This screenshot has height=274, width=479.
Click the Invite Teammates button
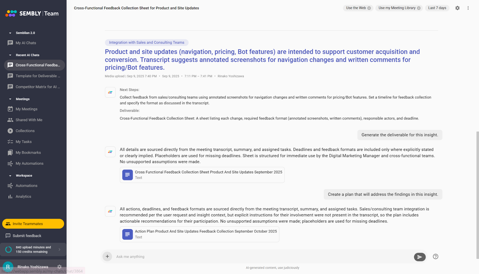pyautogui.click(x=33, y=224)
